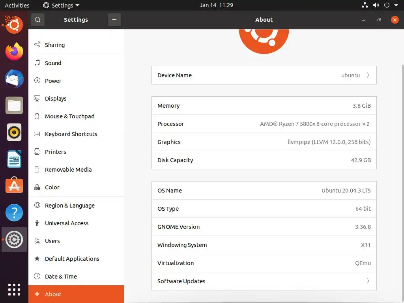Launch Thunderbird Mail from the dock
The width and height of the screenshot is (404, 303).
point(14,79)
